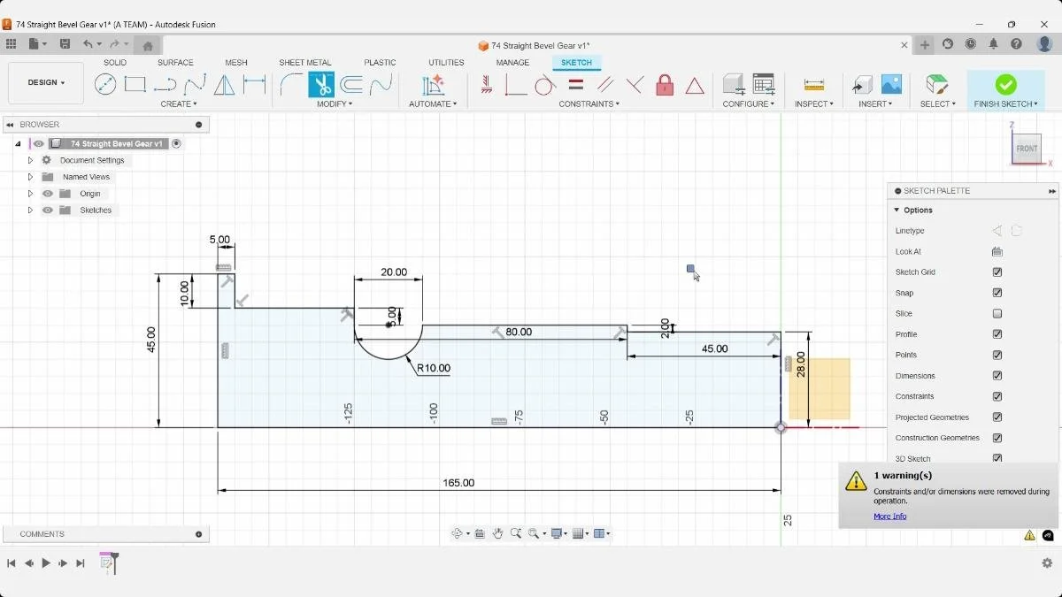
Task: Open the CONSTRAINTS dropdown menu
Action: click(x=589, y=104)
